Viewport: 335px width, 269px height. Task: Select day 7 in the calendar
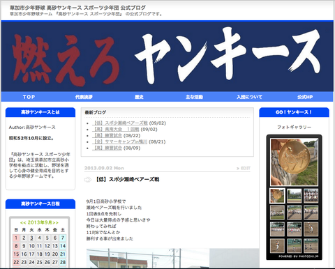(63, 238)
